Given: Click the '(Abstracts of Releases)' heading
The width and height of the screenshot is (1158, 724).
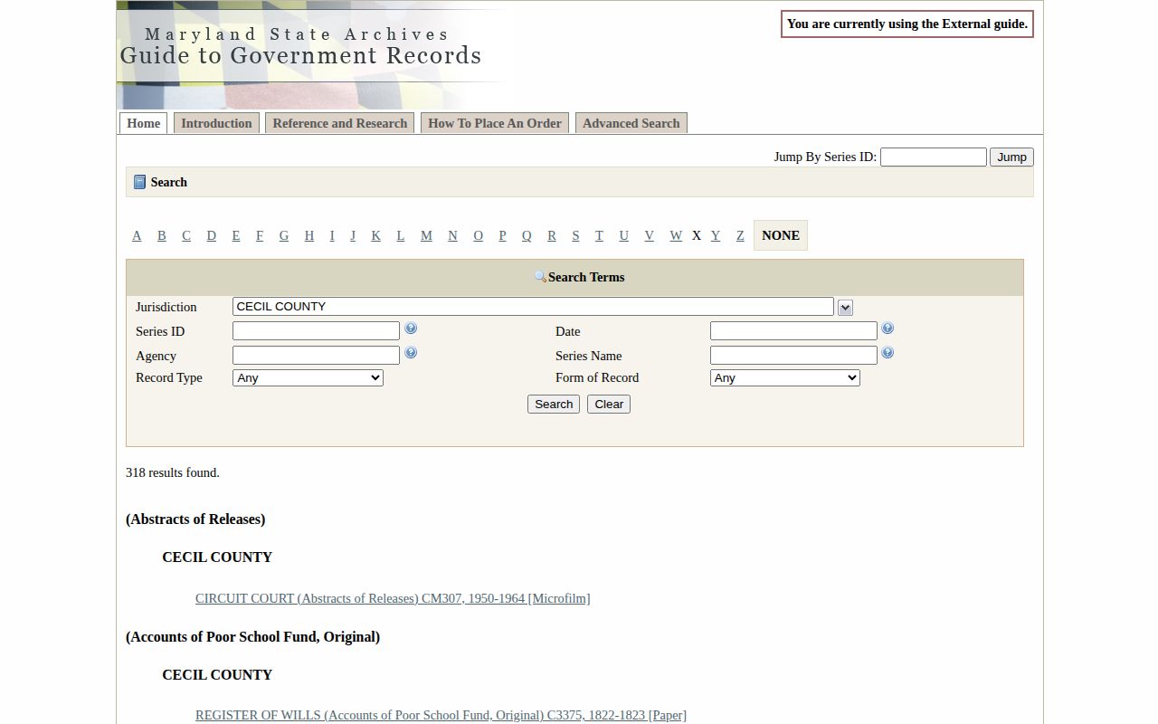Looking at the screenshot, I should [195, 519].
